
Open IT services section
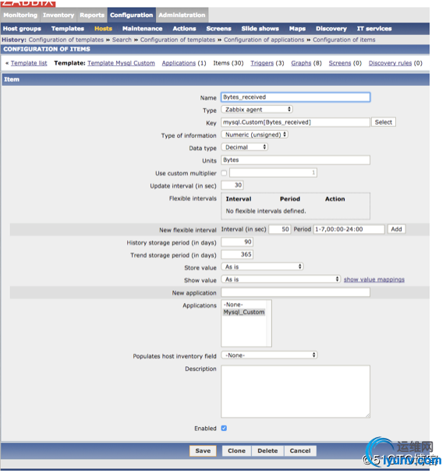point(374,29)
